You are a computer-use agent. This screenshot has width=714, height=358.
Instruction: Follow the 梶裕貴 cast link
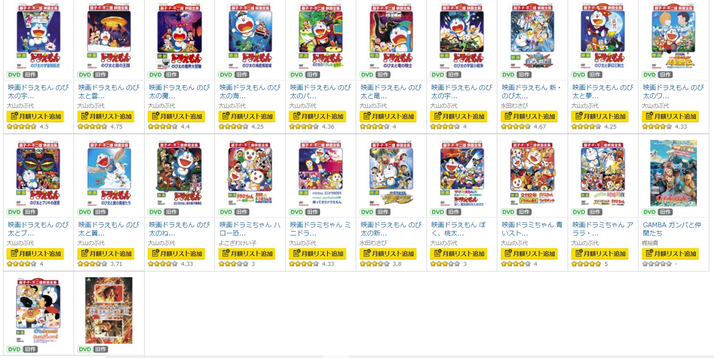pyautogui.click(x=650, y=243)
